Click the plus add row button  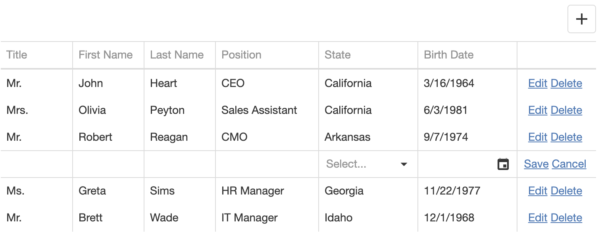click(x=581, y=19)
